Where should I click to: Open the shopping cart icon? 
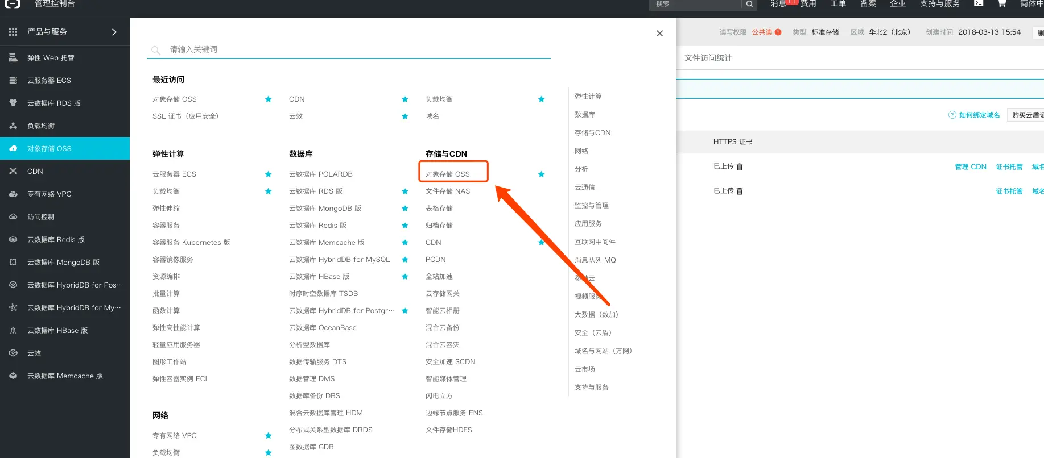pyautogui.click(x=1002, y=3)
